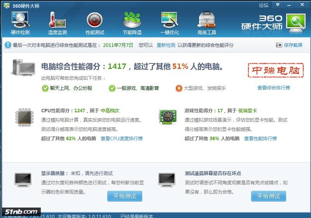
Task: Open the 论坛 forum link
Action: tap(264, 5)
